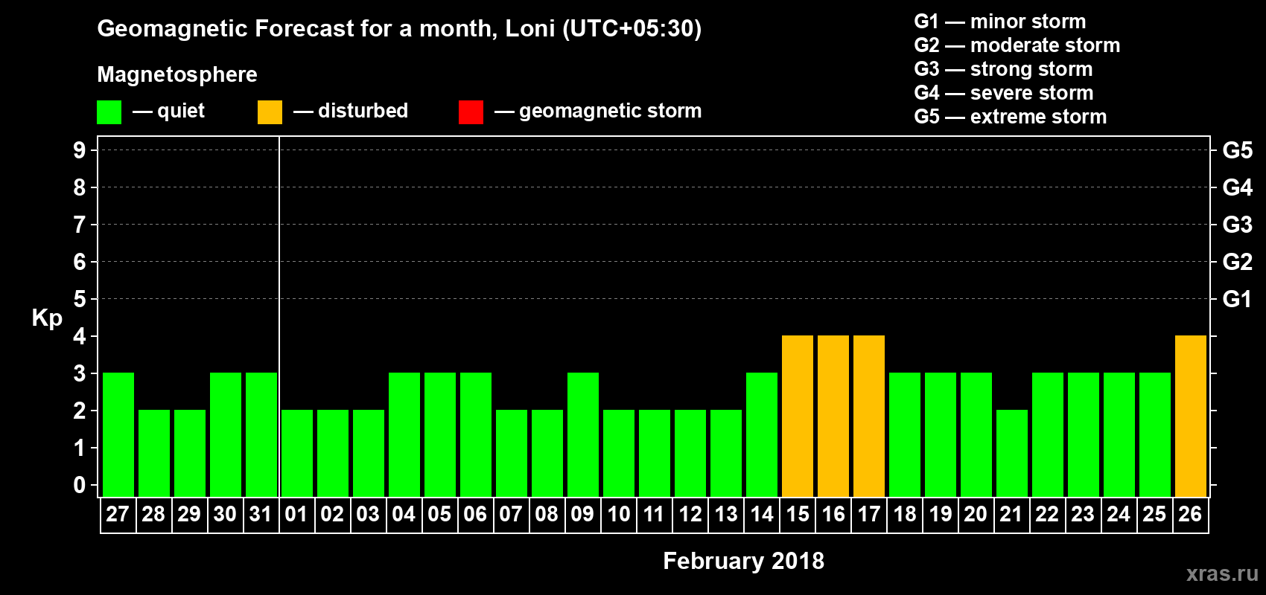Image resolution: width=1266 pixels, height=595 pixels.
Task: Select the bar for February 18
Action: tap(905, 434)
